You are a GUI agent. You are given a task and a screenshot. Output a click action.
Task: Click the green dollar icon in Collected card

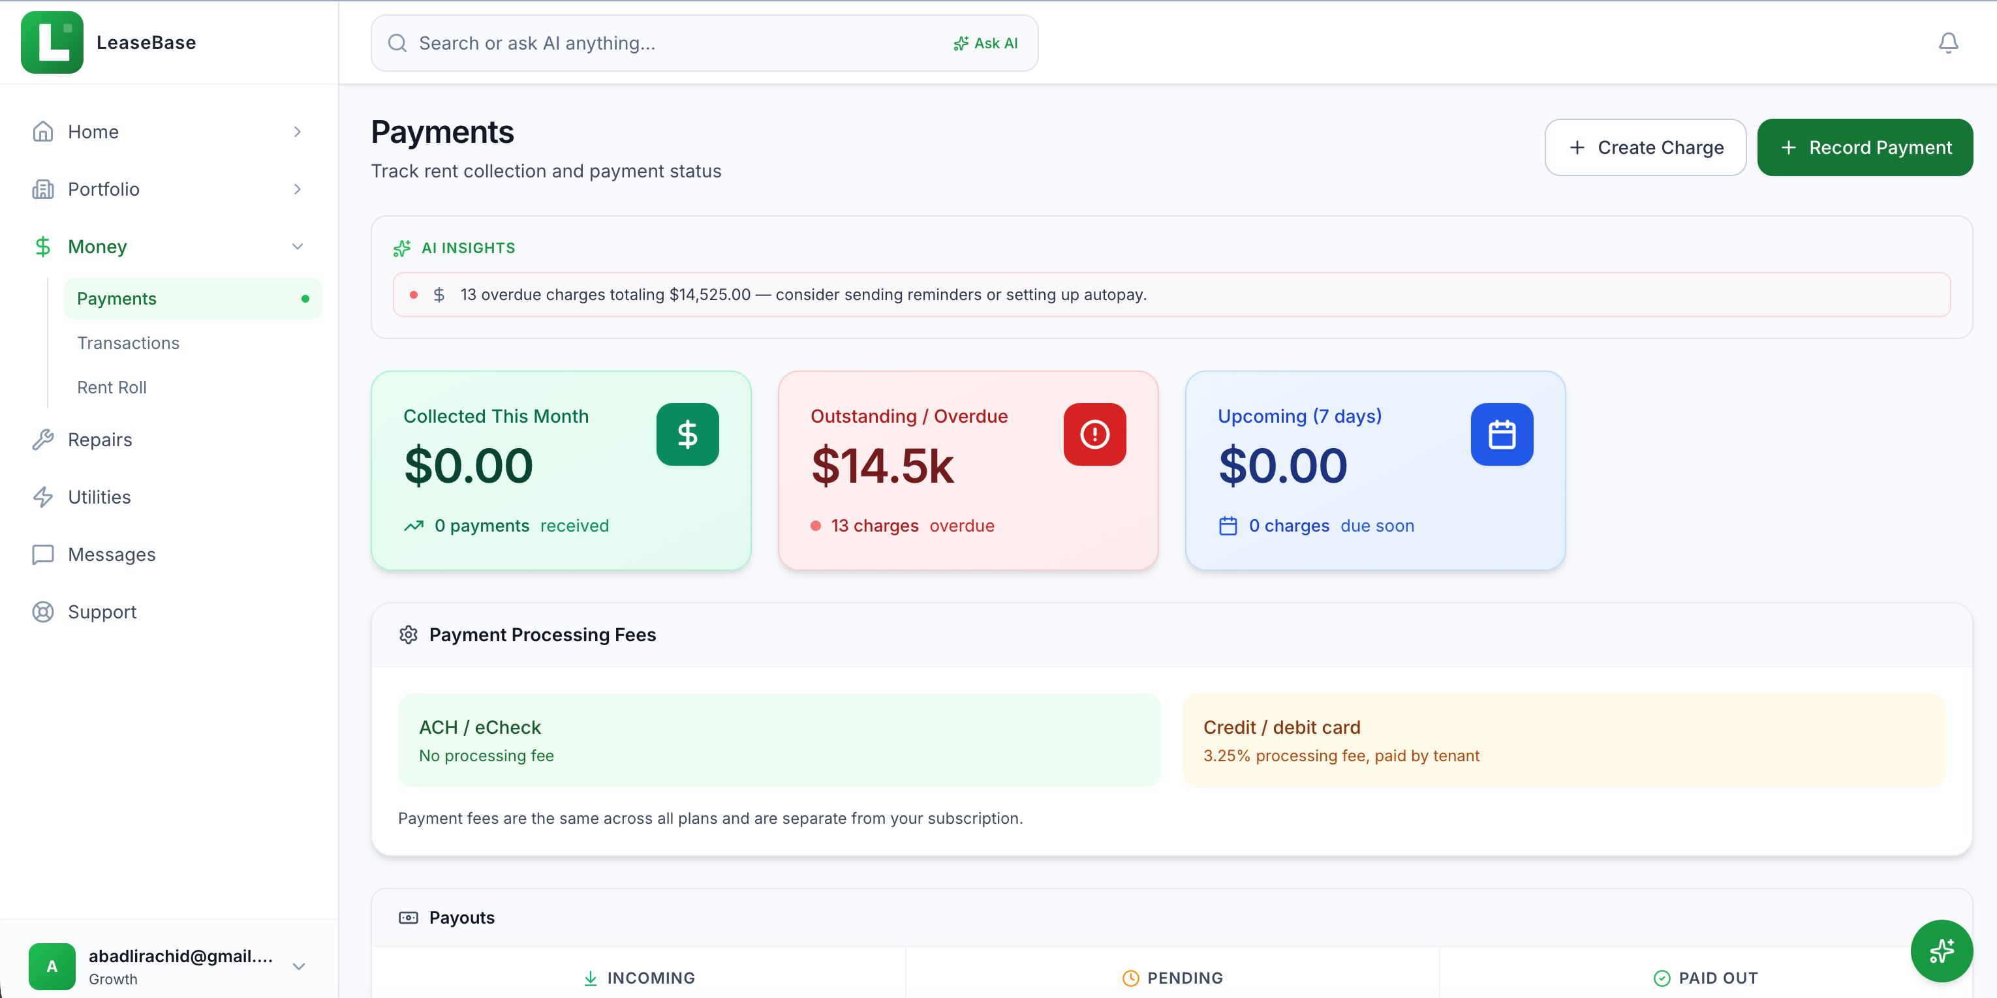[688, 434]
